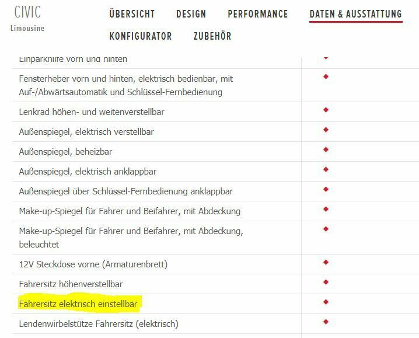Click the diamond for Außenspiegel, elektrisch anklappbar

(x=326, y=169)
